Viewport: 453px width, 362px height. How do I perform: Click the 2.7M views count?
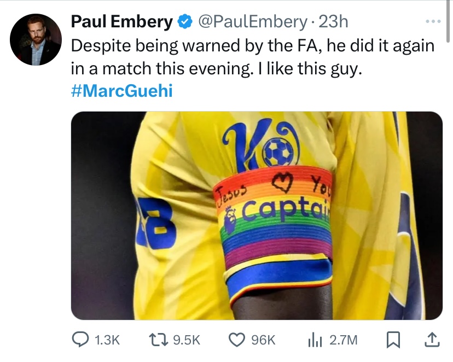(x=343, y=340)
